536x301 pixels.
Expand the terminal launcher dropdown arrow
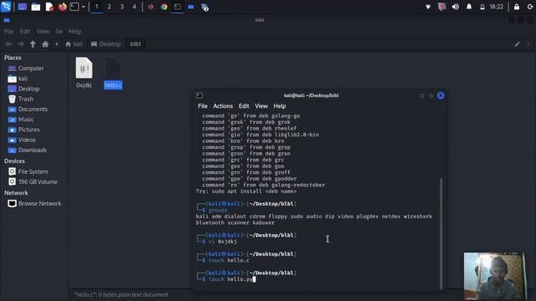83,7
